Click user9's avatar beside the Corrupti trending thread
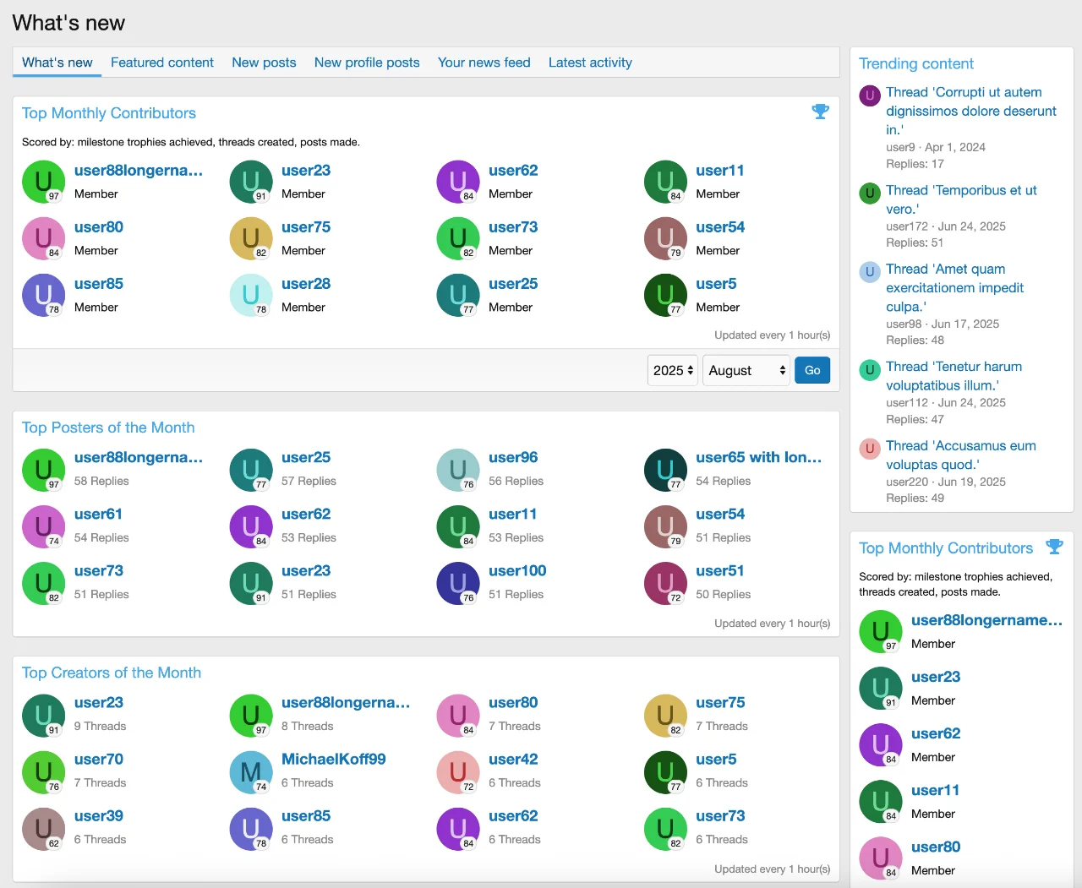 869,95
